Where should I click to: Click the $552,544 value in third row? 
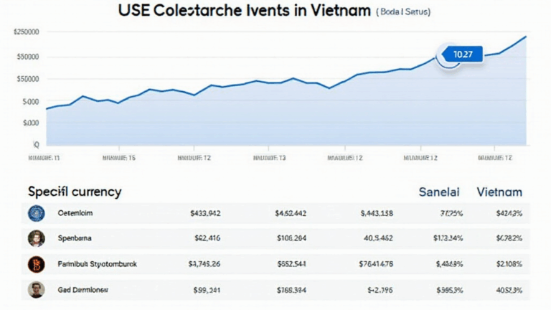coord(291,264)
